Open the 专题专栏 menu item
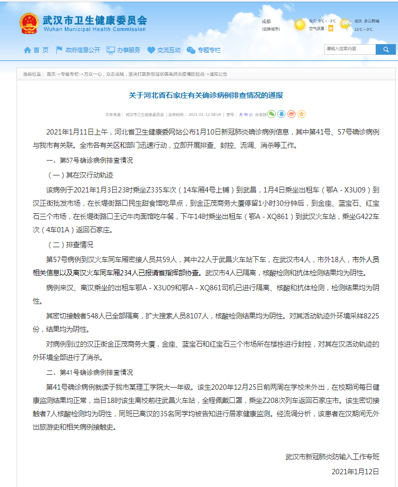Viewport: 398px width, 487px height. point(209,50)
